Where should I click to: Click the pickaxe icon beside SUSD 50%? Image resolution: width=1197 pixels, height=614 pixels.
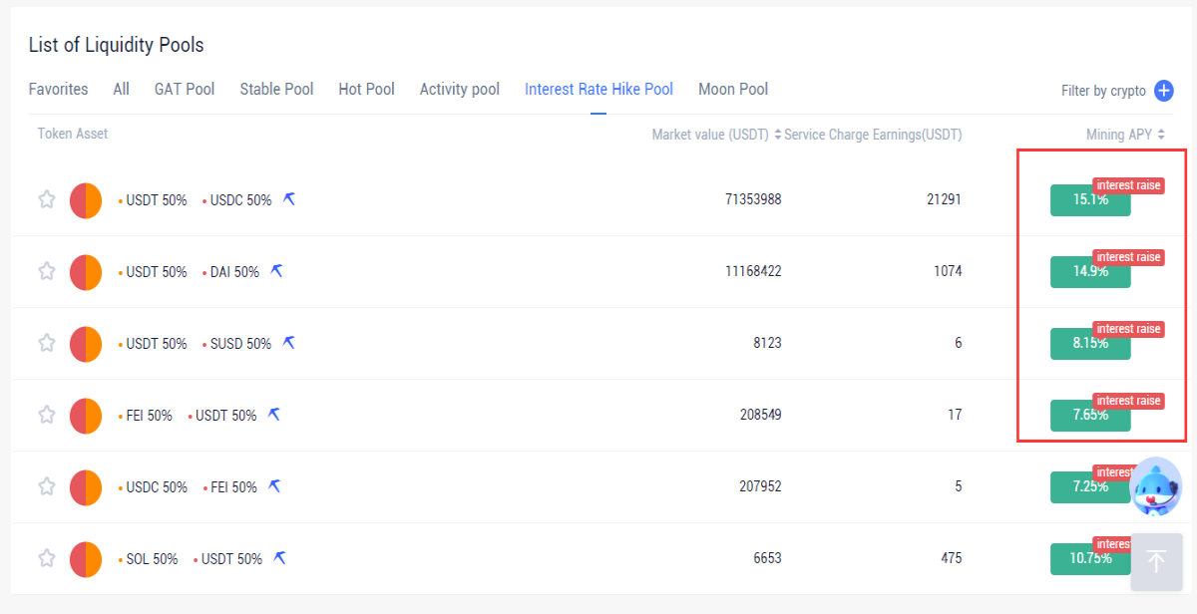(x=289, y=343)
